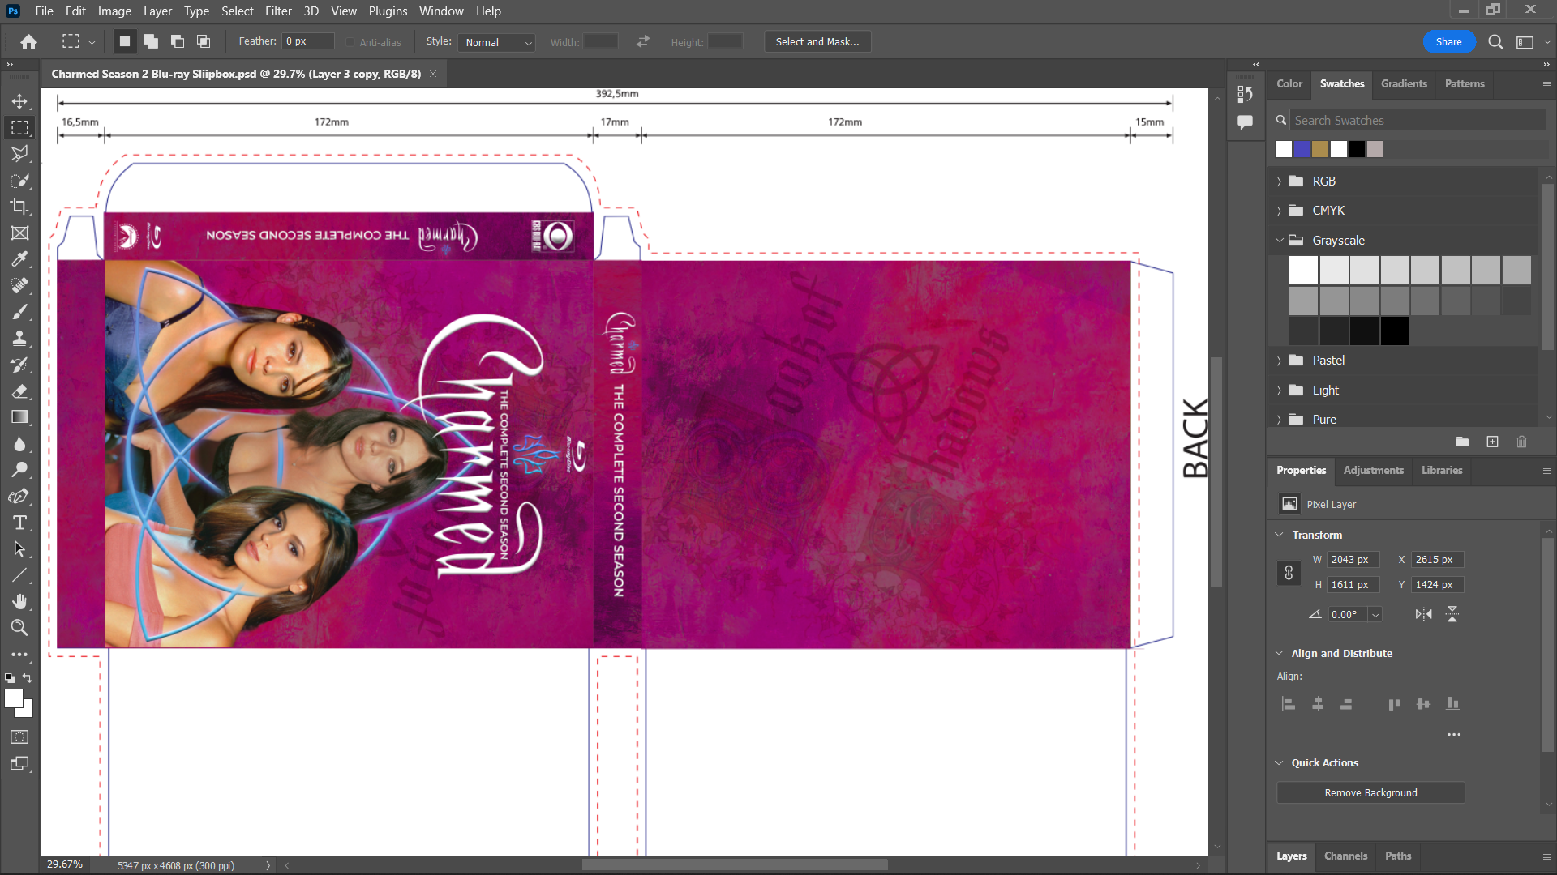Select the Line tool
Screen dimensions: 1557x875
19,575
